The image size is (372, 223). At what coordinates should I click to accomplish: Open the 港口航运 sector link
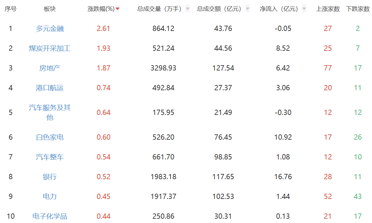[x=50, y=88]
